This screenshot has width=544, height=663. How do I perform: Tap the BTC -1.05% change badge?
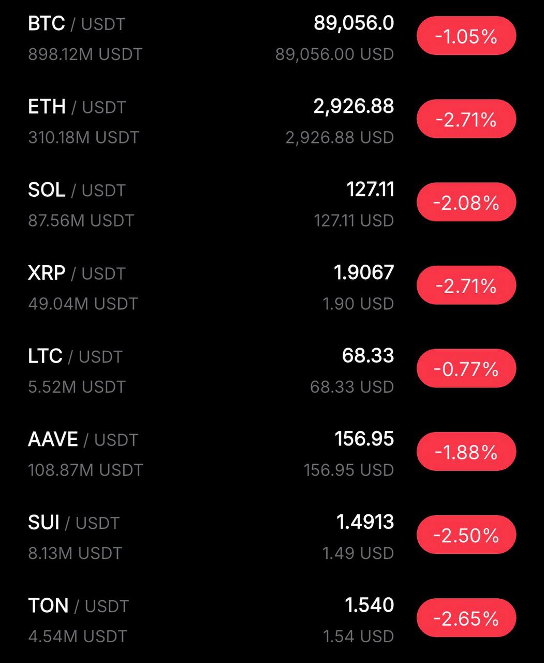(466, 36)
